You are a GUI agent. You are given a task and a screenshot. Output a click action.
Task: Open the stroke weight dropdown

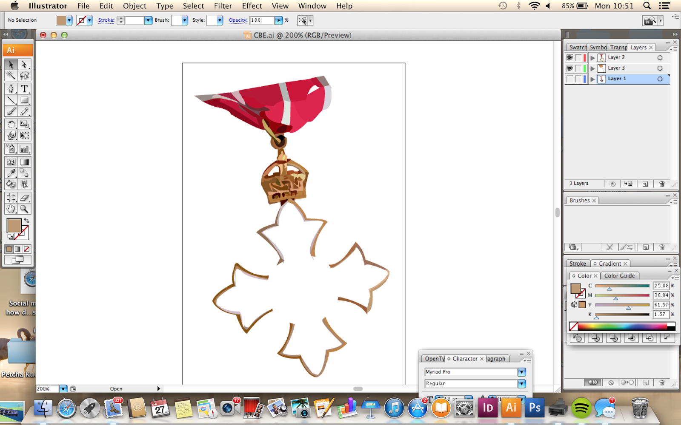pos(148,20)
